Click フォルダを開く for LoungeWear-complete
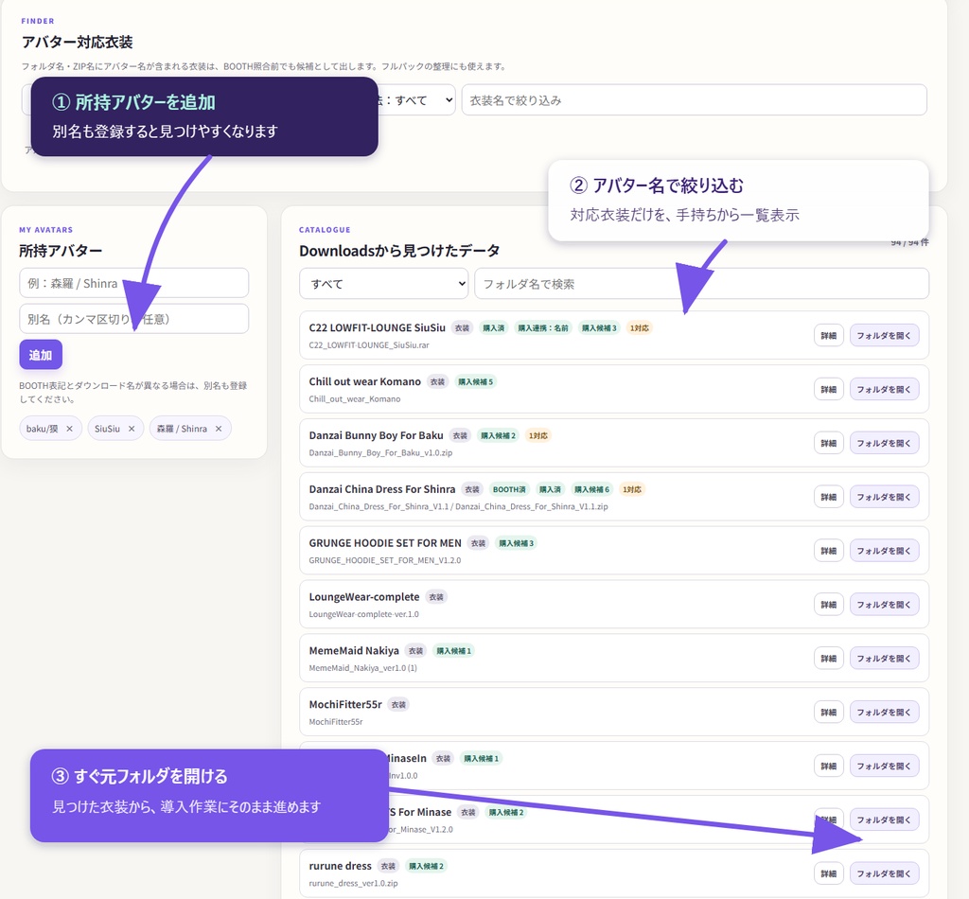Screen dimensions: 969x899 click(885, 605)
